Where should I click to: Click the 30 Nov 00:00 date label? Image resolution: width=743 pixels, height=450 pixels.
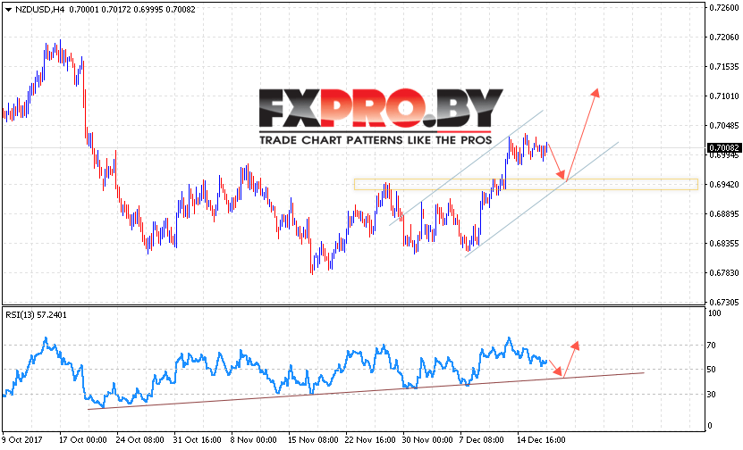click(x=428, y=440)
